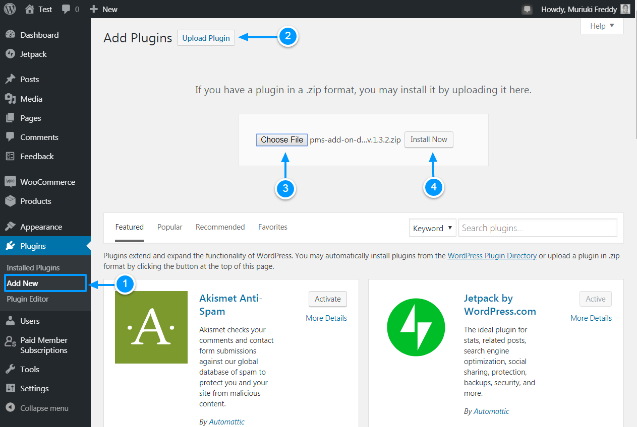Select Add New in Plugins submenu

click(23, 283)
